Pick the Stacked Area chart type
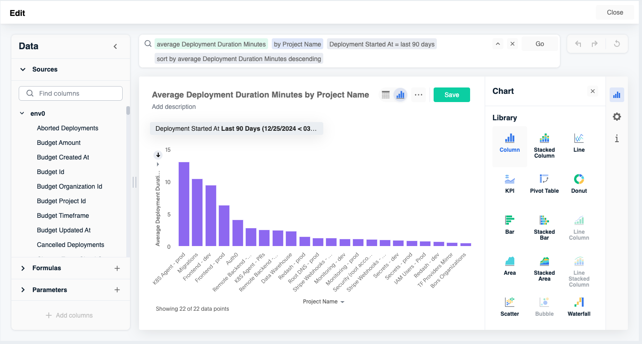 [x=544, y=269]
